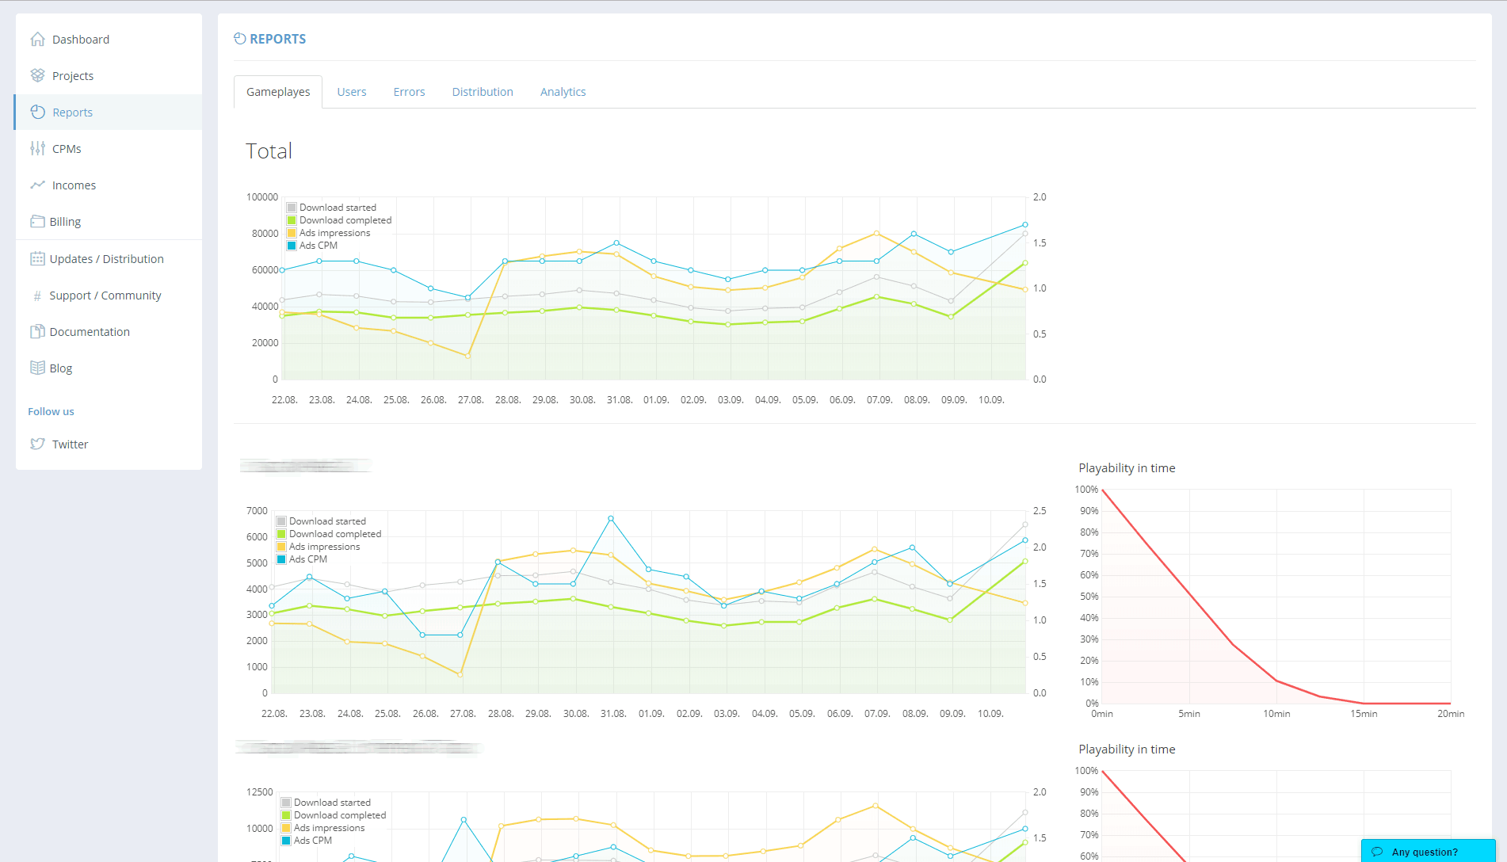
Task: Click the Updates calendar icon
Action: (37, 258)
